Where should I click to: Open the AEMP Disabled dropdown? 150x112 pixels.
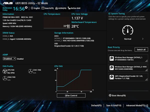point(9,59)
